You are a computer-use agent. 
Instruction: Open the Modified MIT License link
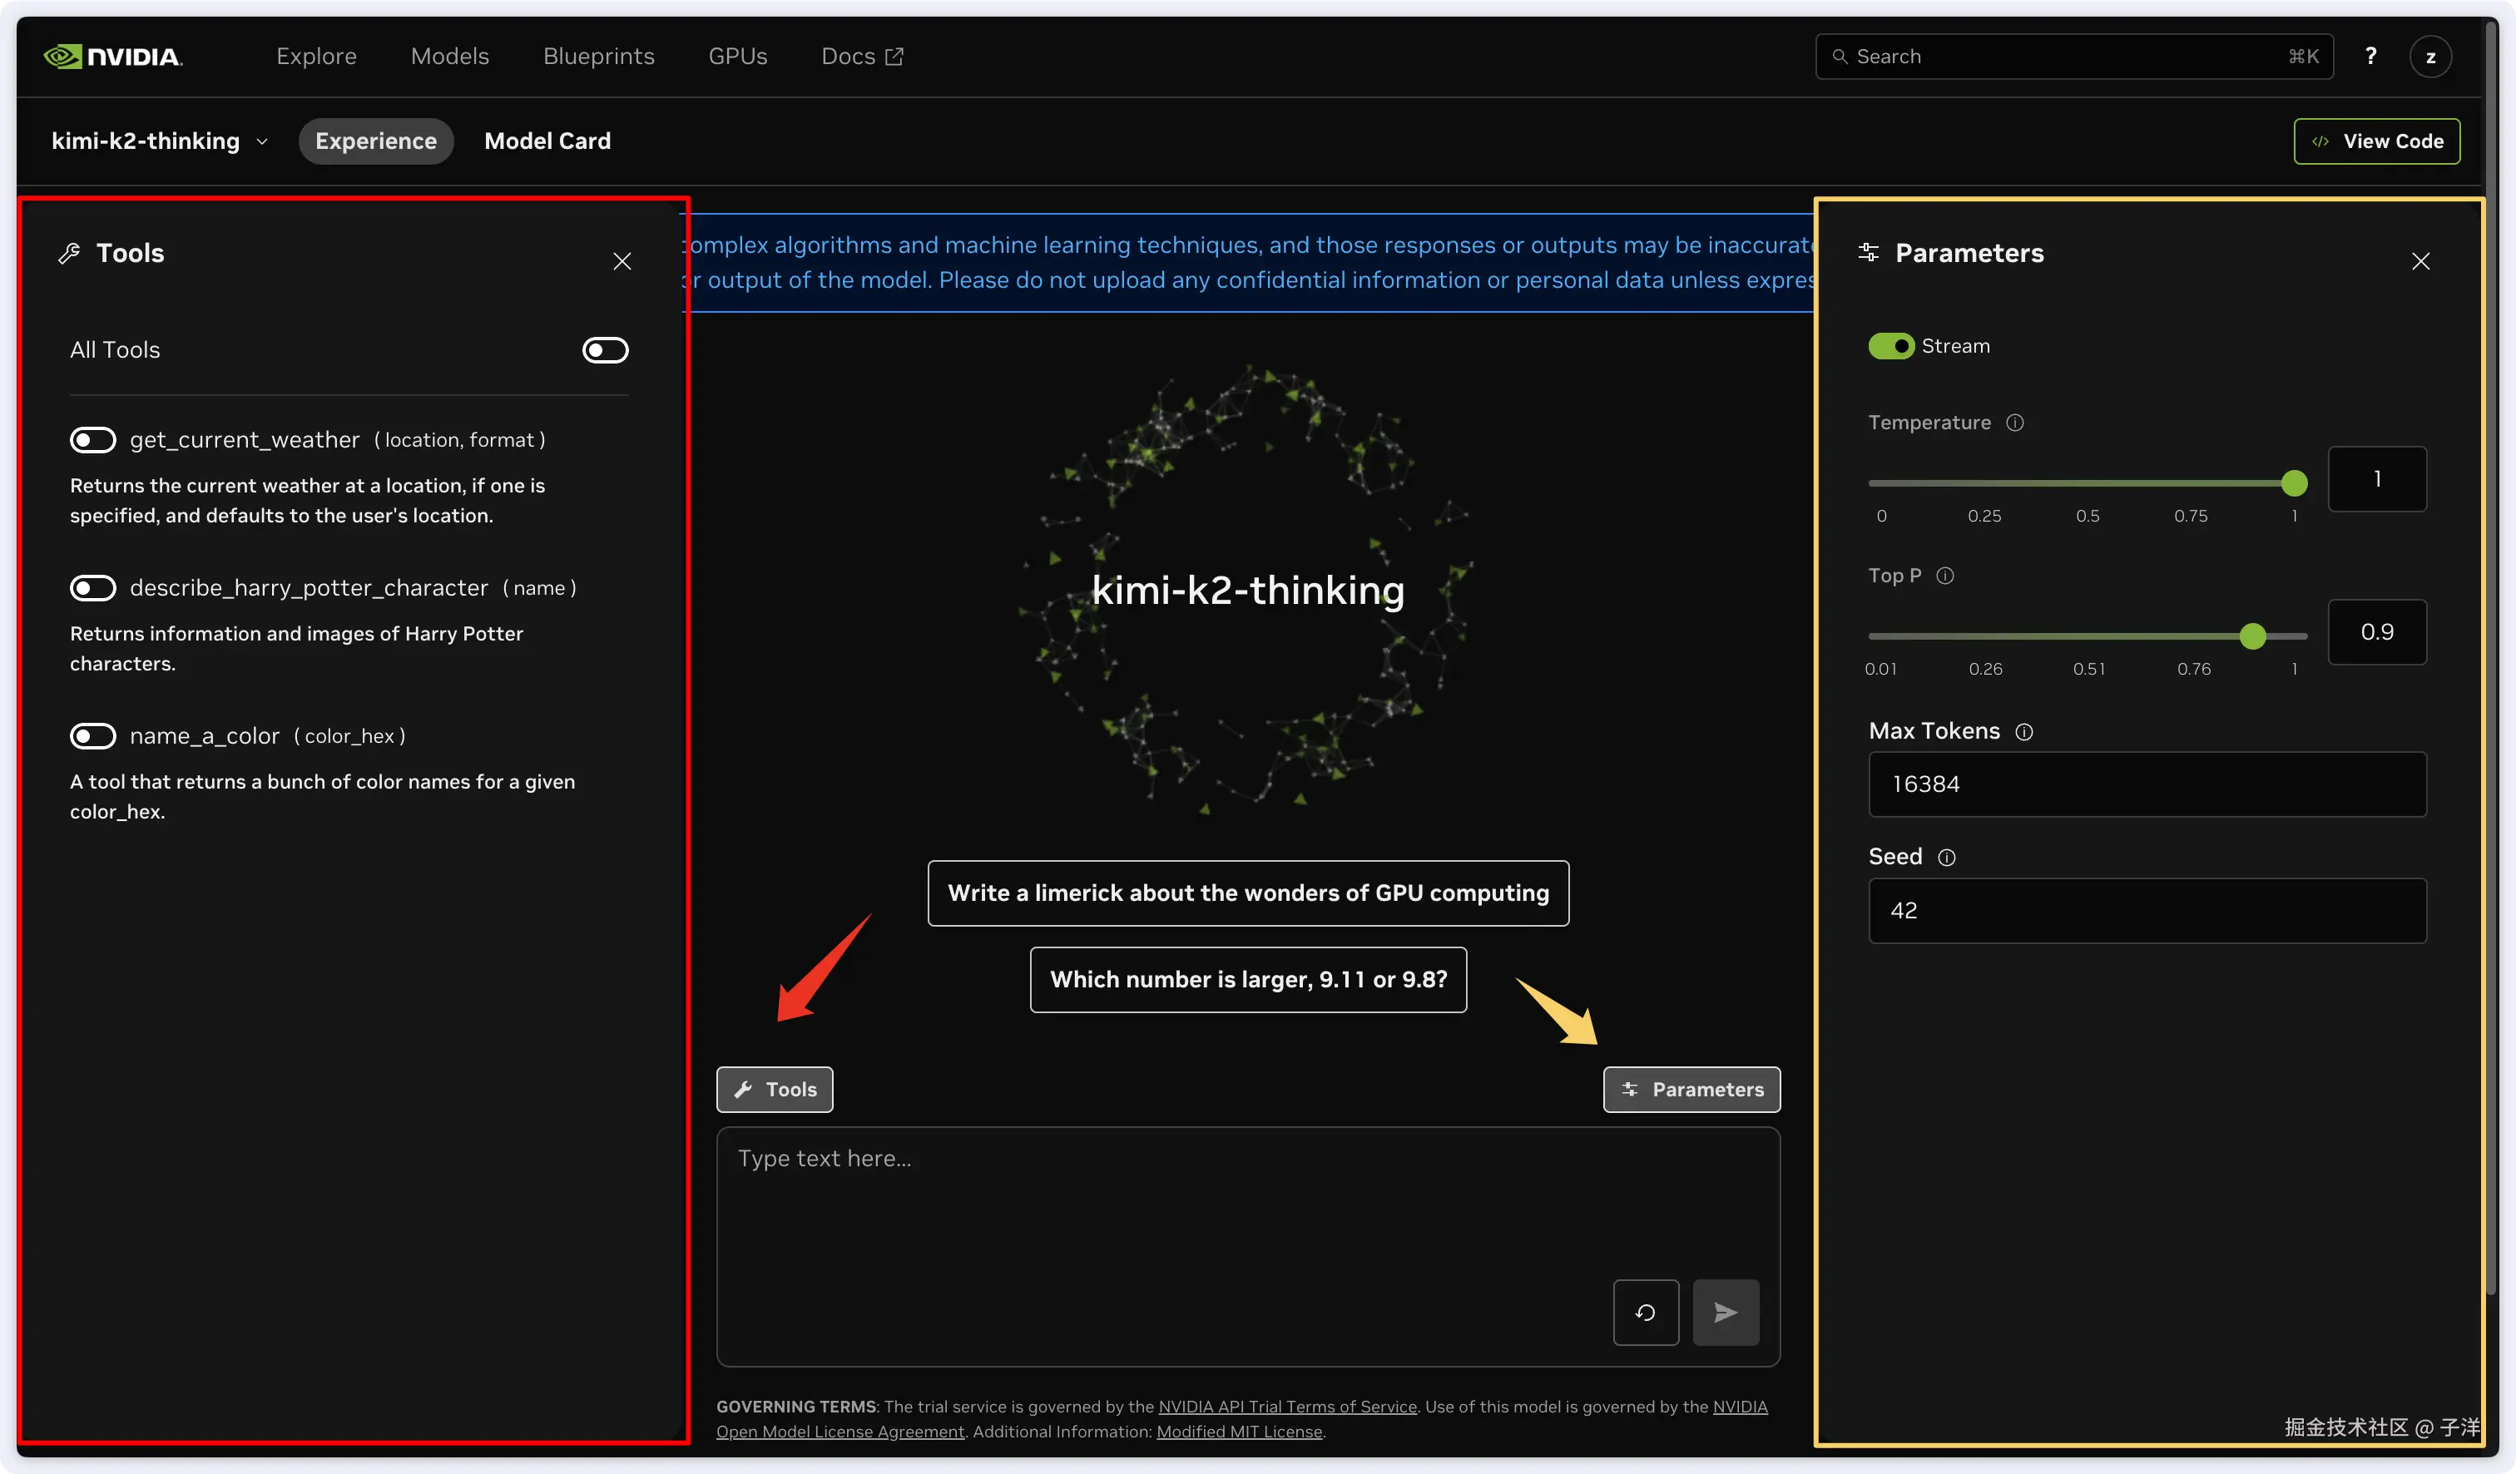point(1239,1432)
